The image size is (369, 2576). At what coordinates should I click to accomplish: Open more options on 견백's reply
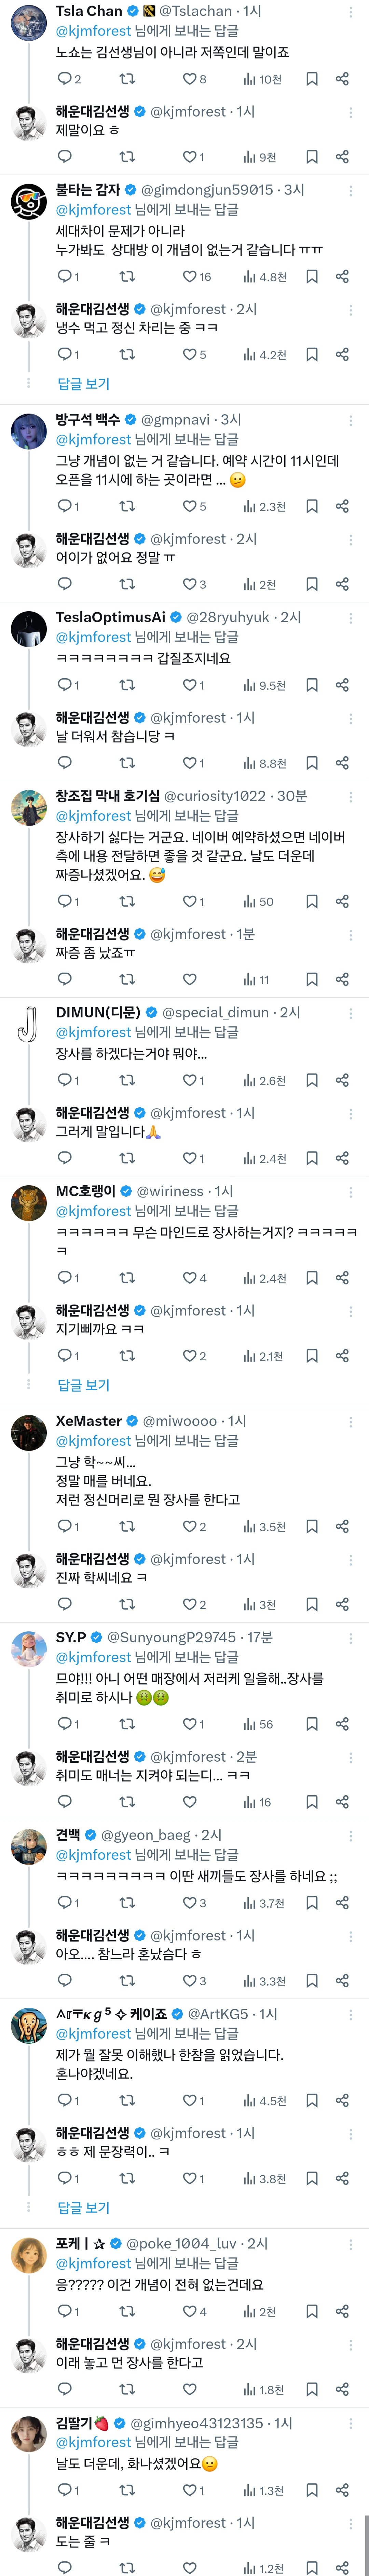point(350,1835)
